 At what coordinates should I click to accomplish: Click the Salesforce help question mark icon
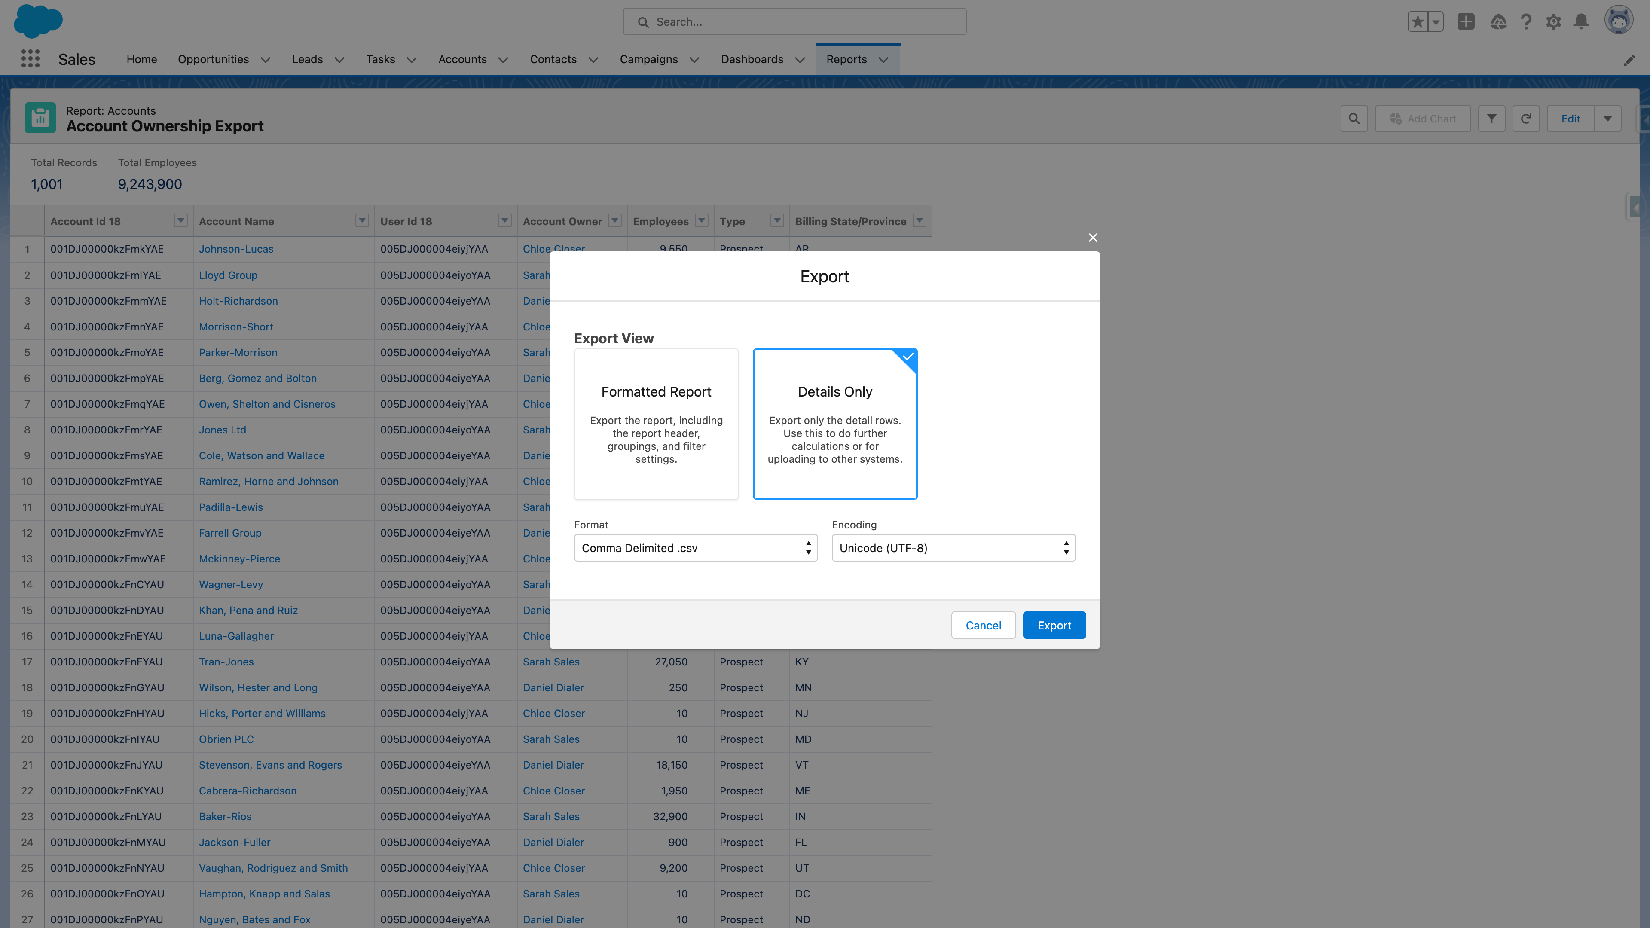(1526, 21)
